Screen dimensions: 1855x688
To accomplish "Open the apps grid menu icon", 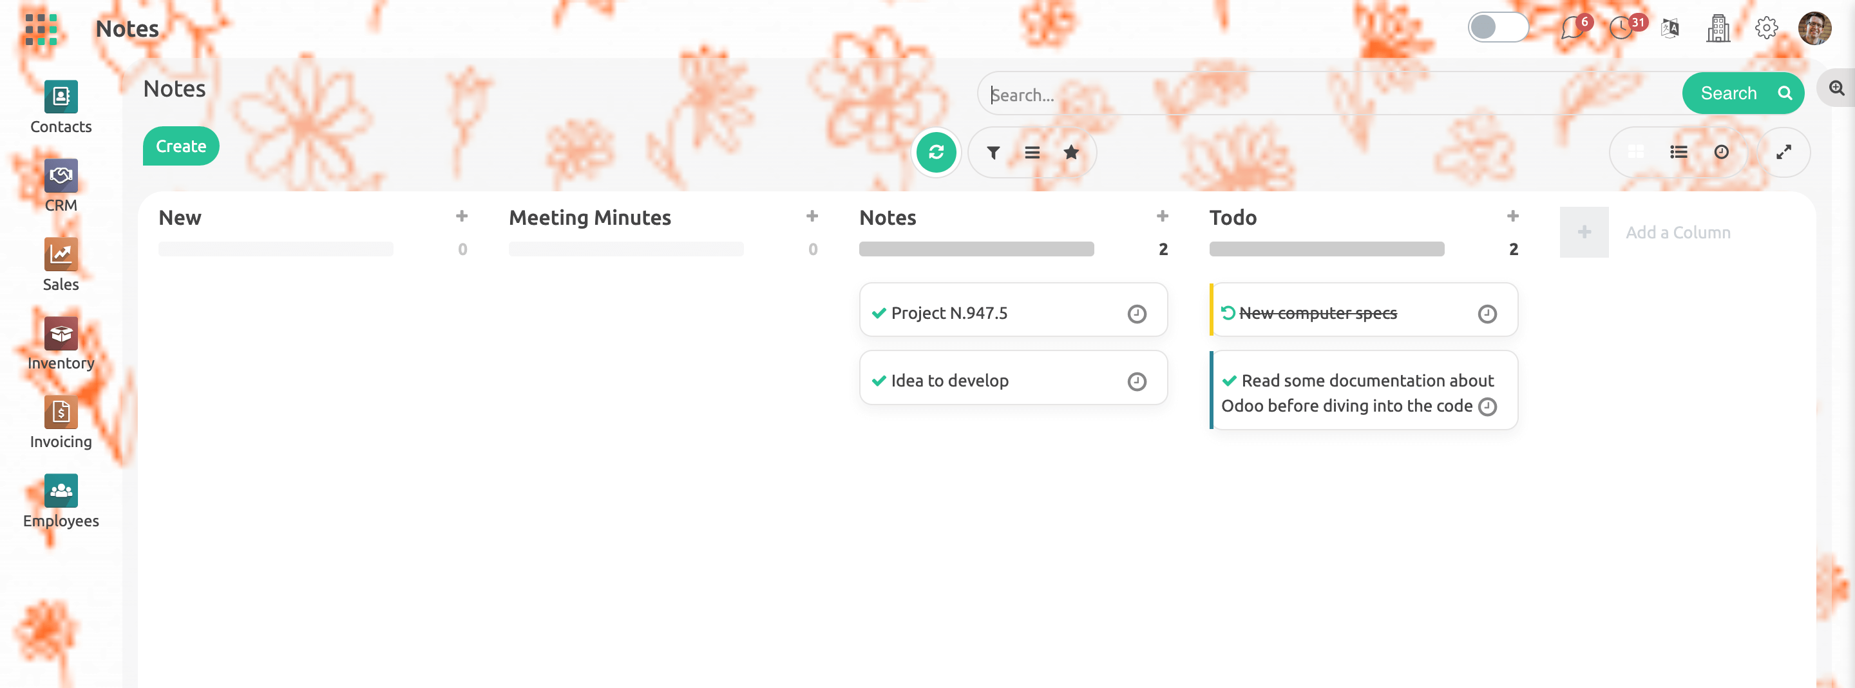I will (41, 29).
